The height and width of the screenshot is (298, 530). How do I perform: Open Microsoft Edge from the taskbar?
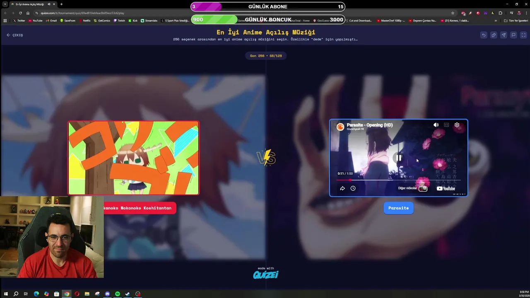[36, 294]
